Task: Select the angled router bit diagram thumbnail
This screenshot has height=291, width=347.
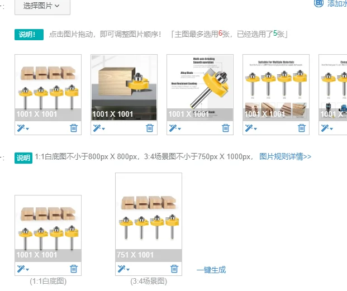Action: (200, 88)
